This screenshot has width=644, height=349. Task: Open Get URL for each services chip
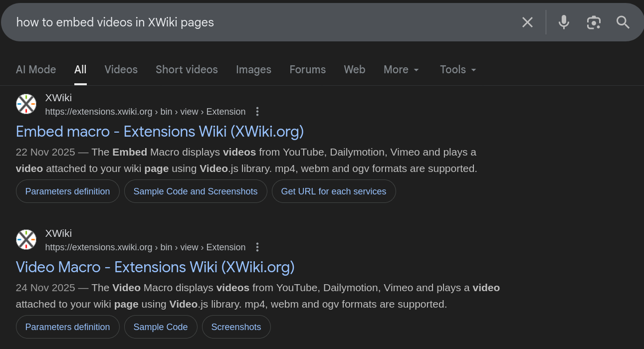(334, 191)
